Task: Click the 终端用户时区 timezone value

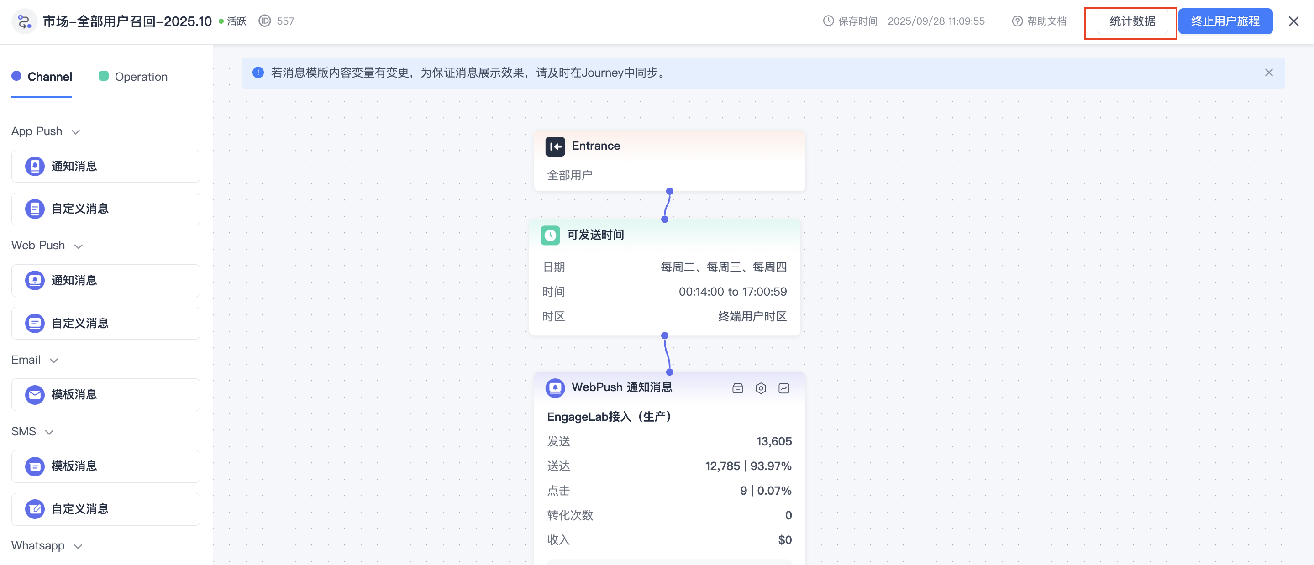Action: tap(752, 316)
